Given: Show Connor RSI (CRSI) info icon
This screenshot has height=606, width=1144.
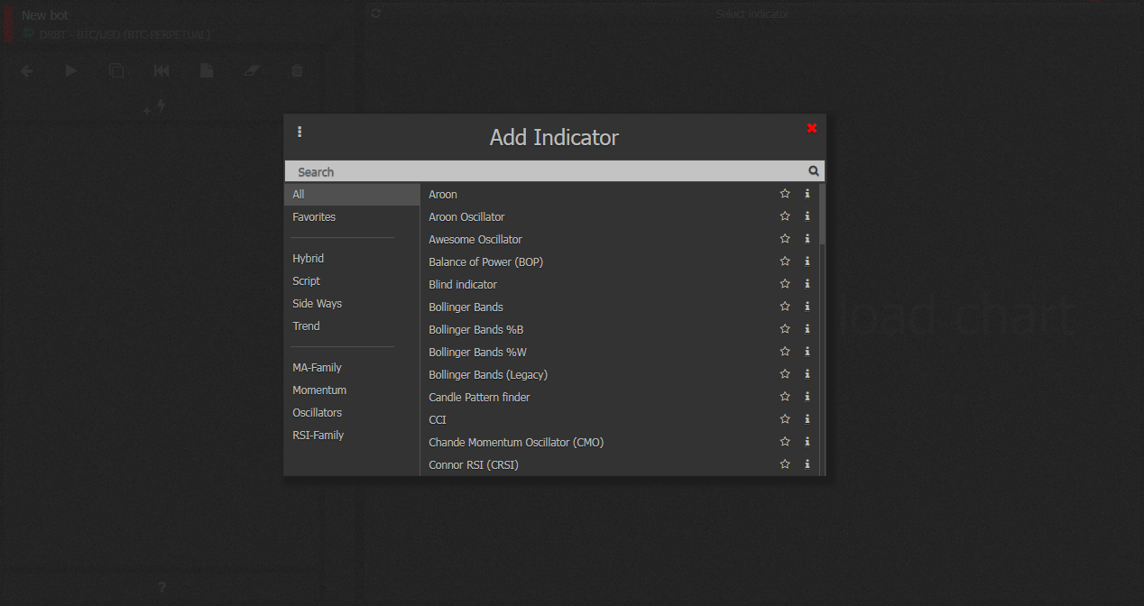Looking at the screenshot, I should pyautogui.click(x=807, y=464).
